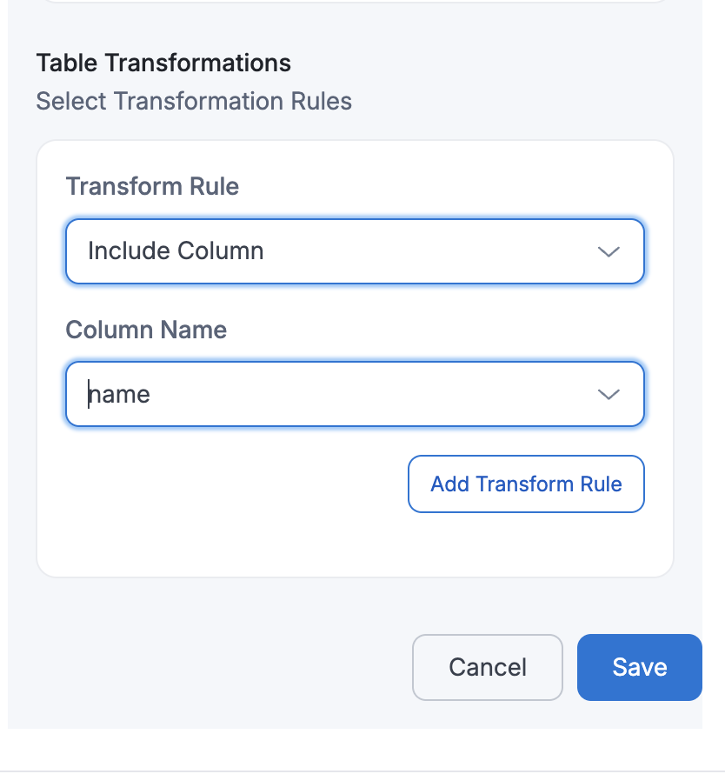
Task: Click the "name" value in Column Name
Action: click(x=120, y=395)
